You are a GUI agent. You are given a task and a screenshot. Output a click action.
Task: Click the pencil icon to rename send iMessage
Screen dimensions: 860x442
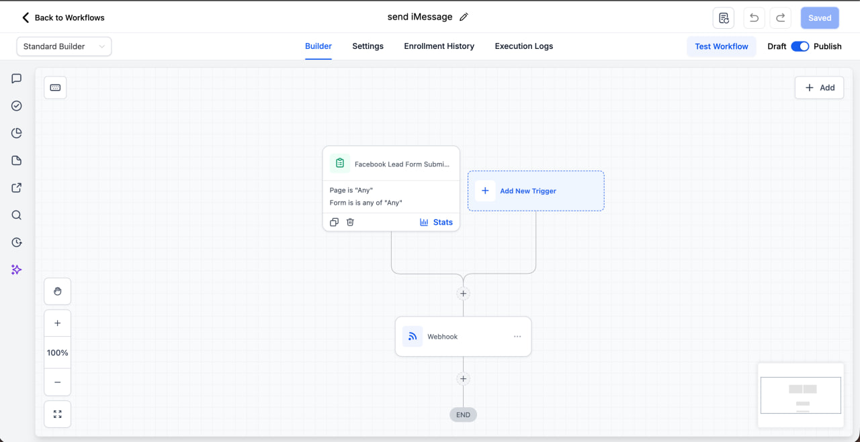pyautogui.click(x=464, y=17)
